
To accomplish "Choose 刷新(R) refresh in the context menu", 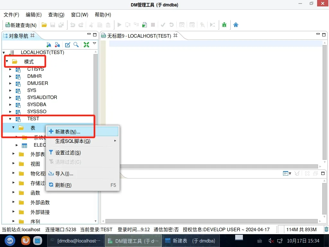I will [63, 185].
